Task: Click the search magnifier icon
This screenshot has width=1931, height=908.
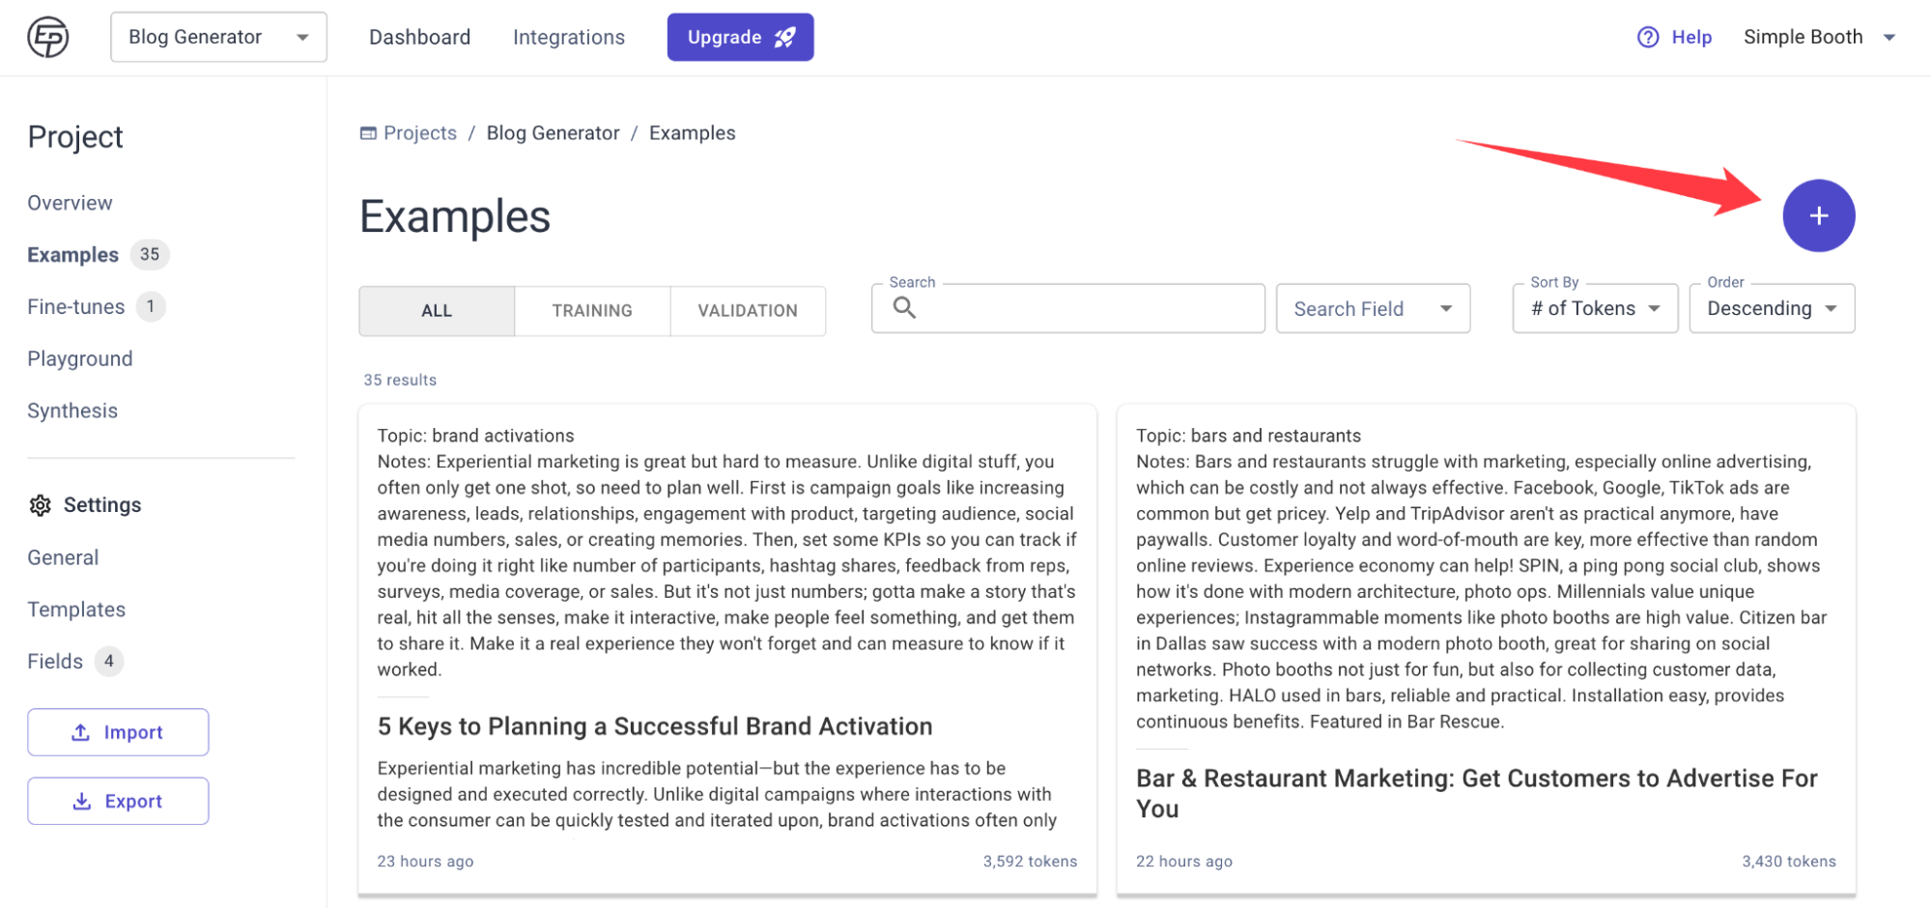Action: point(904,308)
